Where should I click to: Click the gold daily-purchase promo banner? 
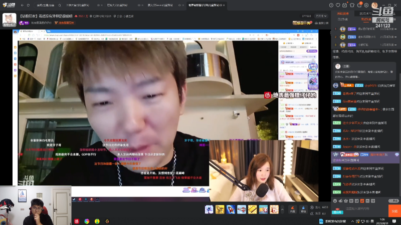pos(302,23)
